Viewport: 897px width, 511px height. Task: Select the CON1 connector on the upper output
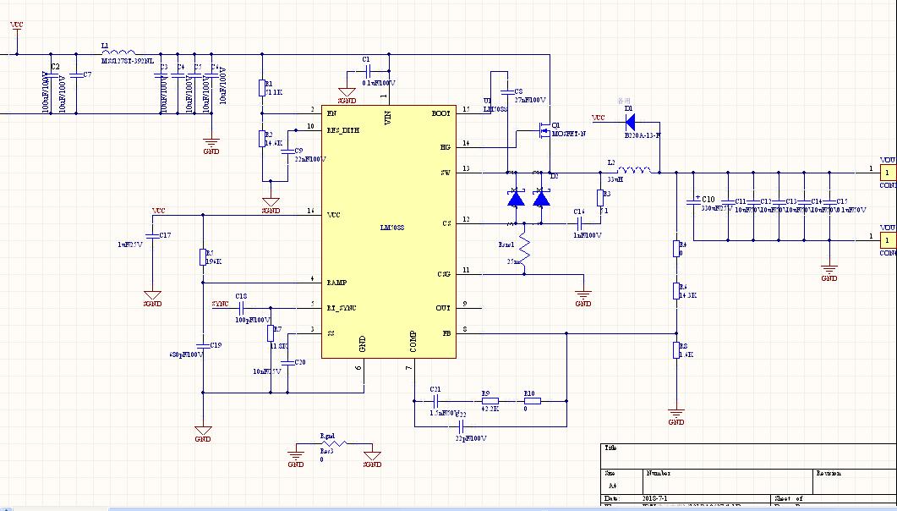tap(887, 173)
